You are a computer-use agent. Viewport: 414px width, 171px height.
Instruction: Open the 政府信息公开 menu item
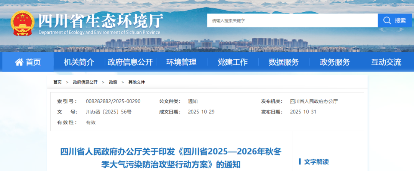coord(130,62)
